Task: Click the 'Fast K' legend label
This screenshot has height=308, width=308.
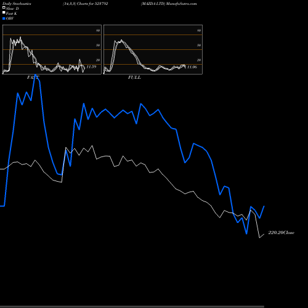Action: pyautogui.click(x=12, y=14)
